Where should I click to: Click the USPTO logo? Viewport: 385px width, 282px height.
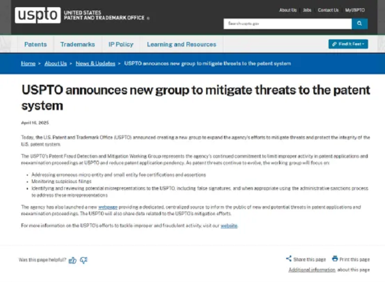pyautogui.click(x=37, y=15)
